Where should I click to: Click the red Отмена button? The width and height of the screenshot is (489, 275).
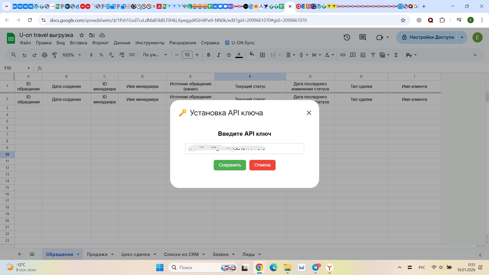point(262,165)
